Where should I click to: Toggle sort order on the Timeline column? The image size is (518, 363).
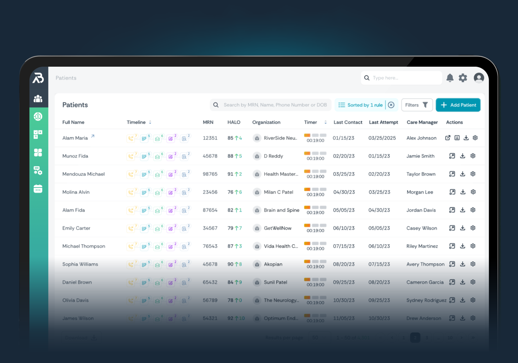(x=150, y=122)
